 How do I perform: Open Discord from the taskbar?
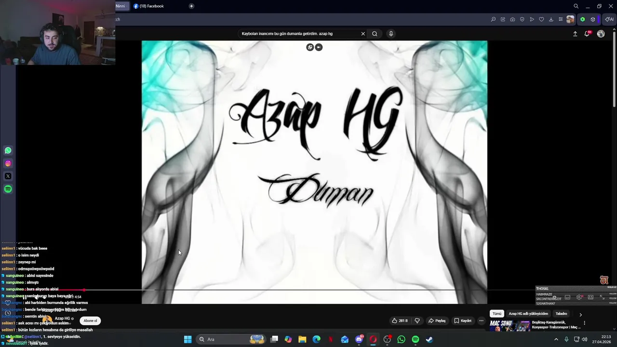point(359,339)
